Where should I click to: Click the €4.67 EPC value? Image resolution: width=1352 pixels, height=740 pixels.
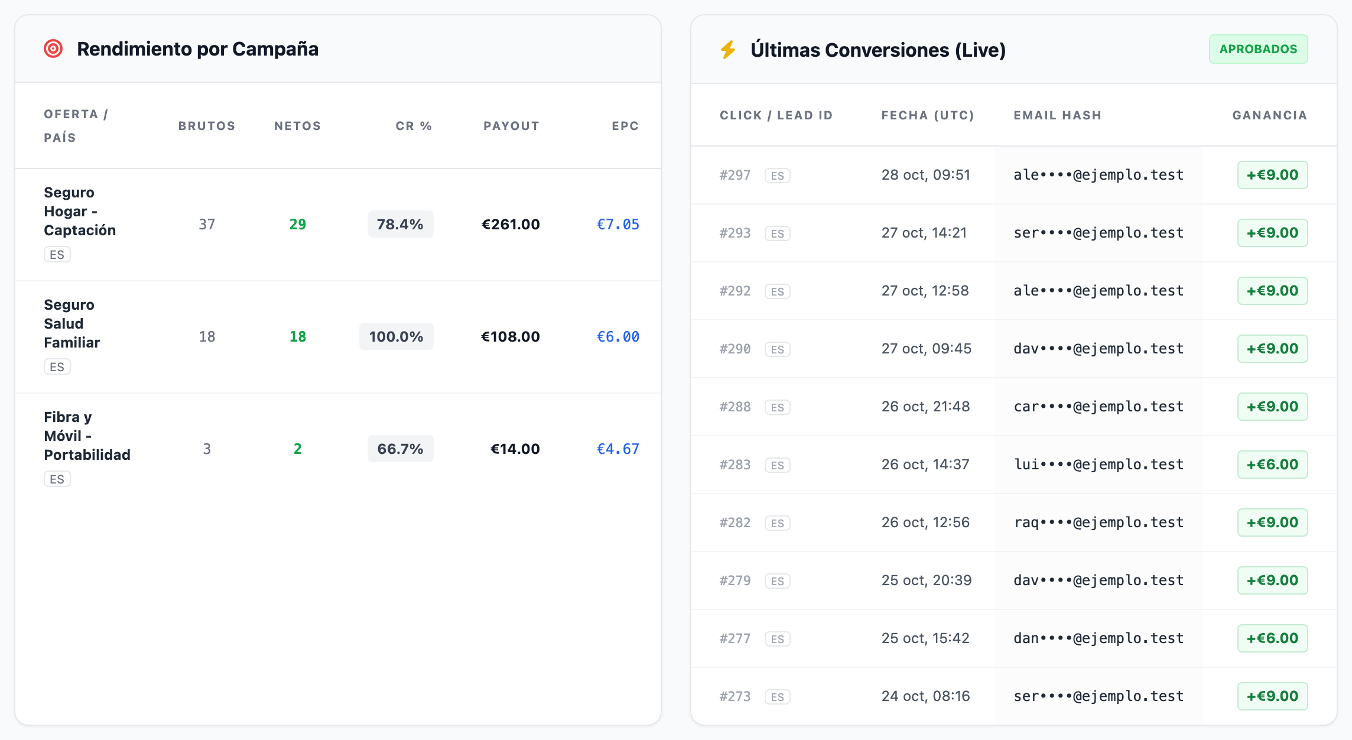coord(618,449)
